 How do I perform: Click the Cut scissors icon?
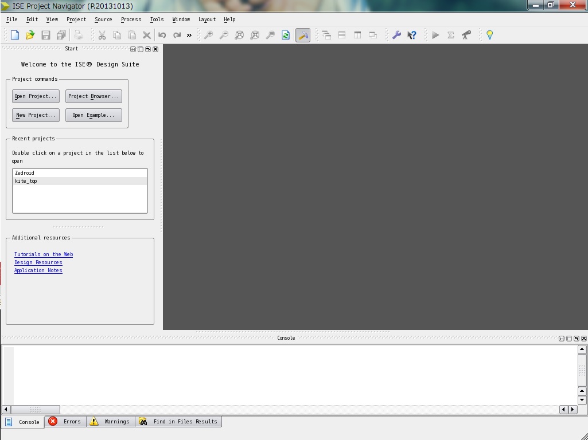102,35
